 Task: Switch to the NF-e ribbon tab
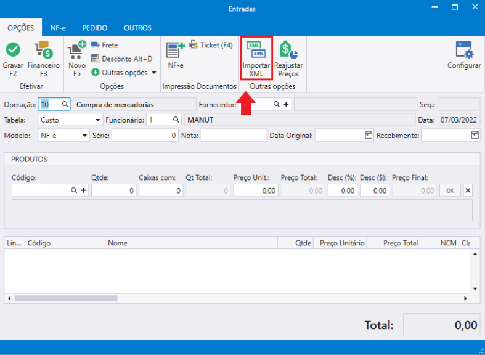[58, 28]
